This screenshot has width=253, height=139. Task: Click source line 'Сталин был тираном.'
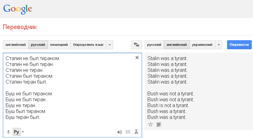coord(30,76)
